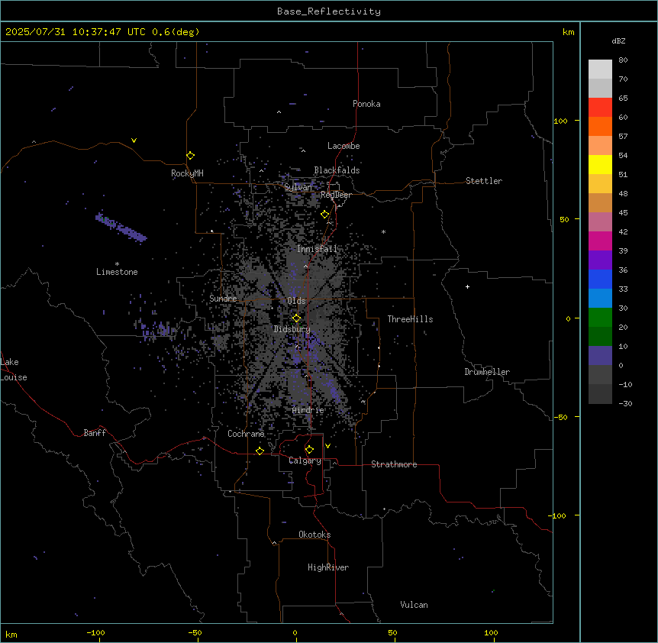Screen dimensions: 658x643
Task: Select the asterisk marker above Limestone label
Action: pos(117,263)
